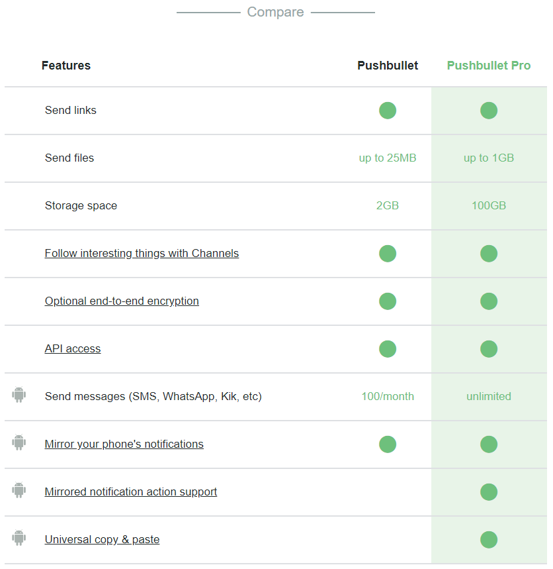Open Mirrored notification action support link

[131, 491]
